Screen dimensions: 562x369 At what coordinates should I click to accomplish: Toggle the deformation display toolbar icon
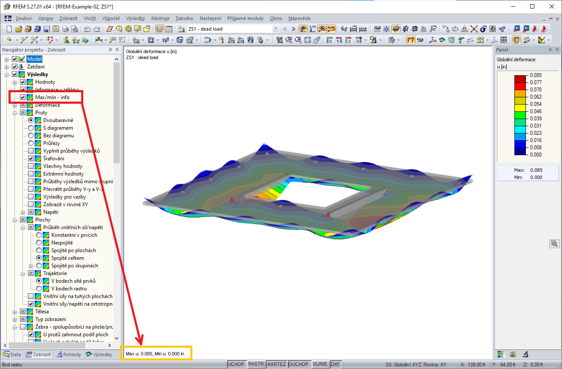pyautogui.click(x=411, y=40)
